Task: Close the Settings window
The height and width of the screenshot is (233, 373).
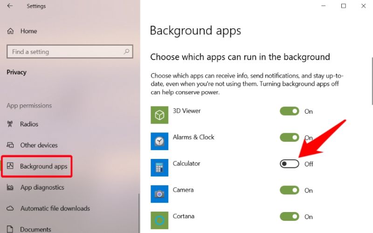Action: [x=364, y=6]
